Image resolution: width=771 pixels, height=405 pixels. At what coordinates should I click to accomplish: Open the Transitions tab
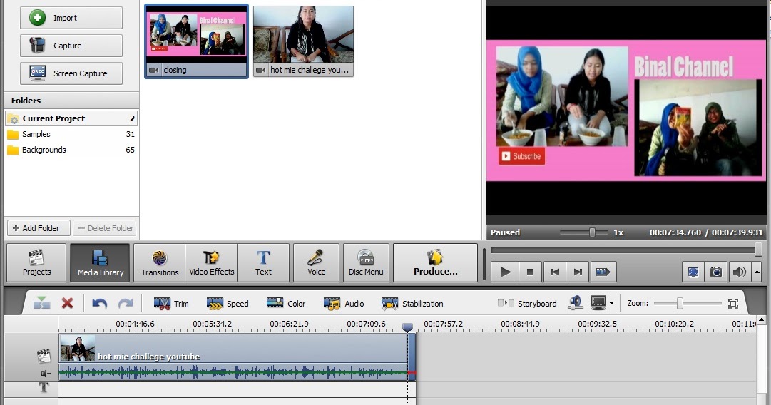[x=160, y=263]
